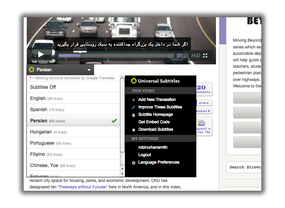Click the Subtitle Homepage page icon
The height and width of the screenshot is (208, 285).
click(134, 115)
